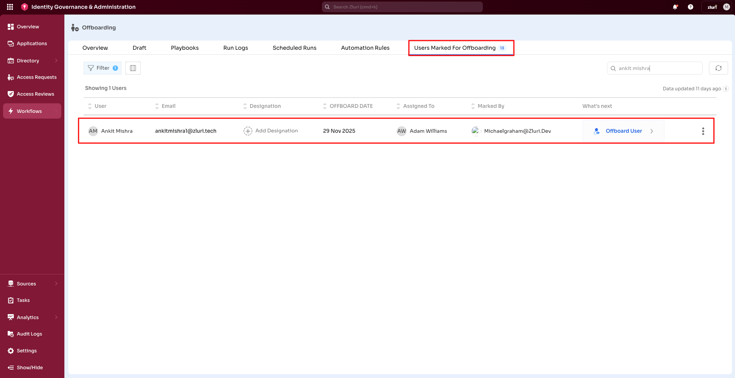This screenshot has height=378, width=735.
Task: Open the Filter button
Action: click(x=103, y=68)
